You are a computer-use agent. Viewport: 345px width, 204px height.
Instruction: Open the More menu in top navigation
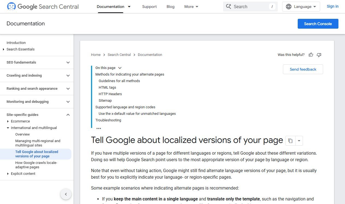[191, 7]
